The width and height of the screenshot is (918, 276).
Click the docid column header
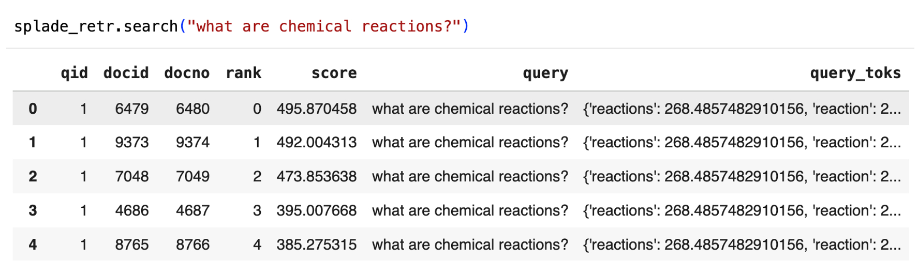[x=126, y=73]
